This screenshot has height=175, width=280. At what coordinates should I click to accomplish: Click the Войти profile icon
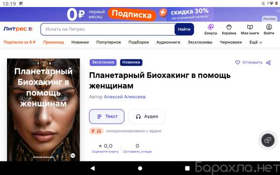click(x=269, y=27)
